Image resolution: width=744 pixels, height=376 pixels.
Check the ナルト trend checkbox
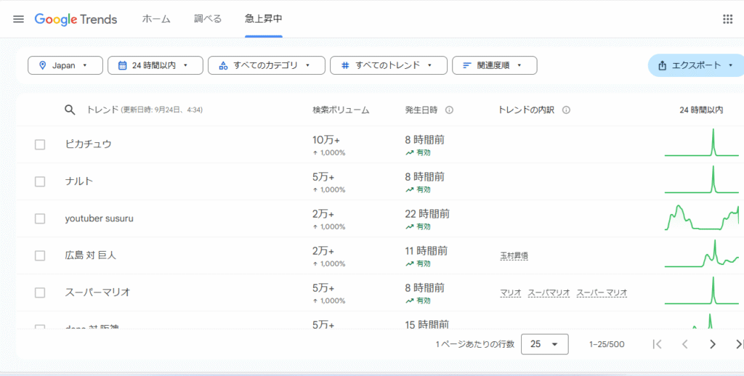pos(40,181)
